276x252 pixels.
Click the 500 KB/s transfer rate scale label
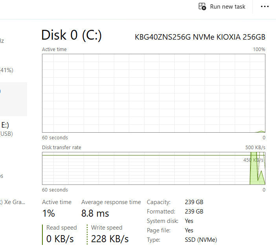[254, 147]
